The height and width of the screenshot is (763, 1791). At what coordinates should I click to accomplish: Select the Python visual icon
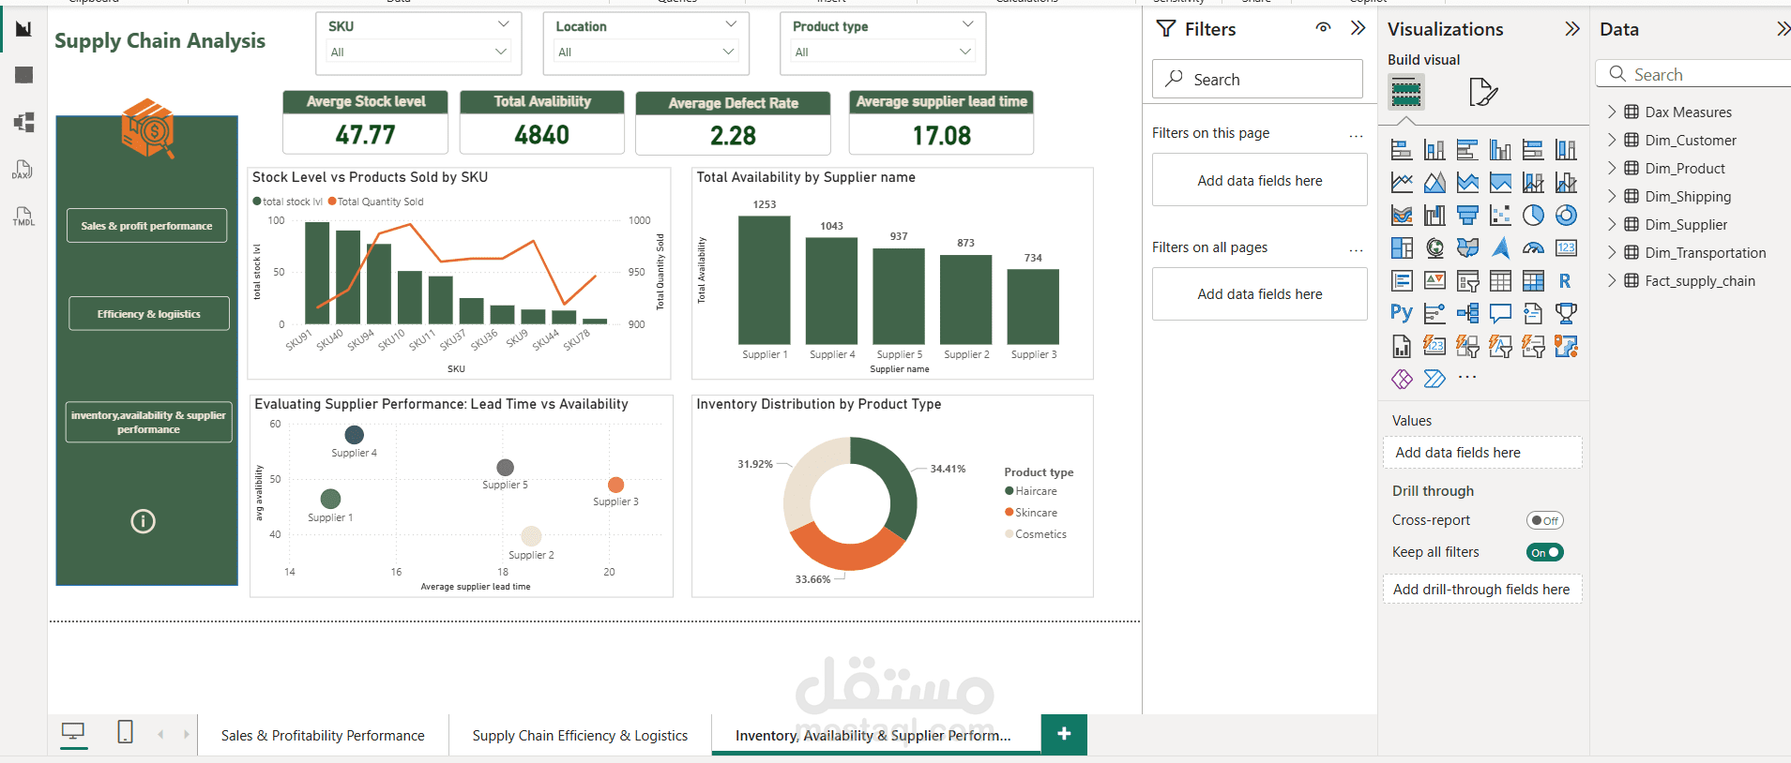(1402, 313)
